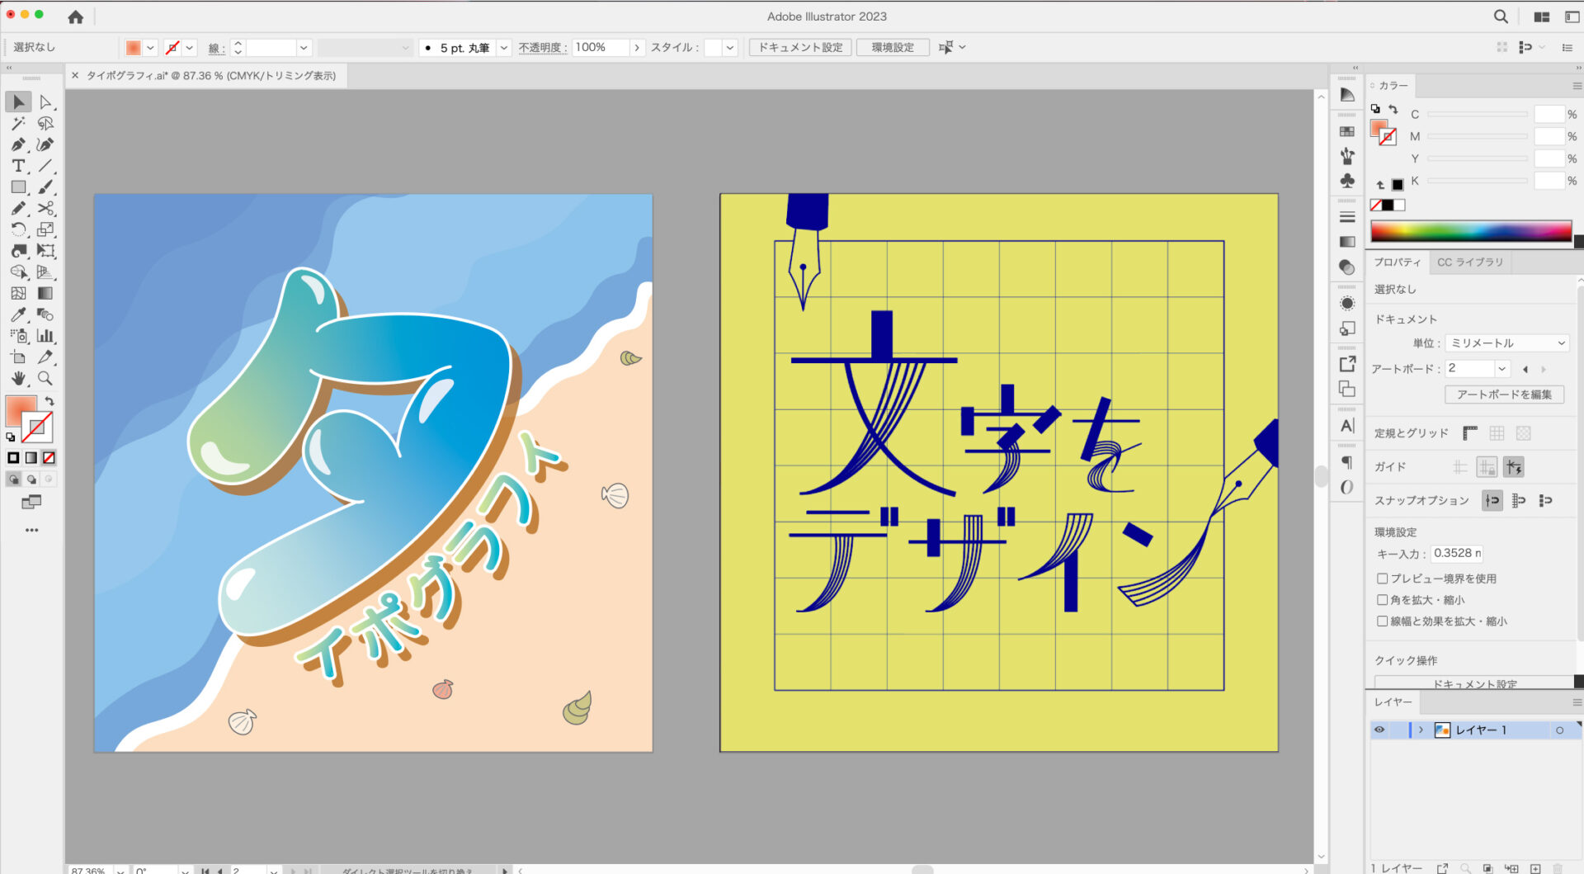This screenshot has width=1584, height=874.
Task: Check the 角を拡大・縮小 option
Action: point(1382,600)
